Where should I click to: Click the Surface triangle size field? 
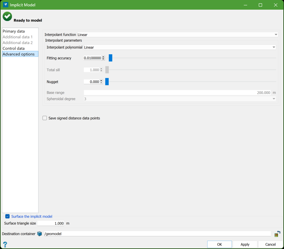click(51, 223)
